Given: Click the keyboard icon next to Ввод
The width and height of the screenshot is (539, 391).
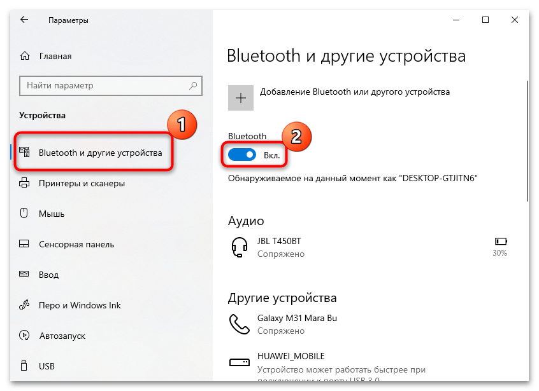Looking at the screenshot, I should (24, 273).
